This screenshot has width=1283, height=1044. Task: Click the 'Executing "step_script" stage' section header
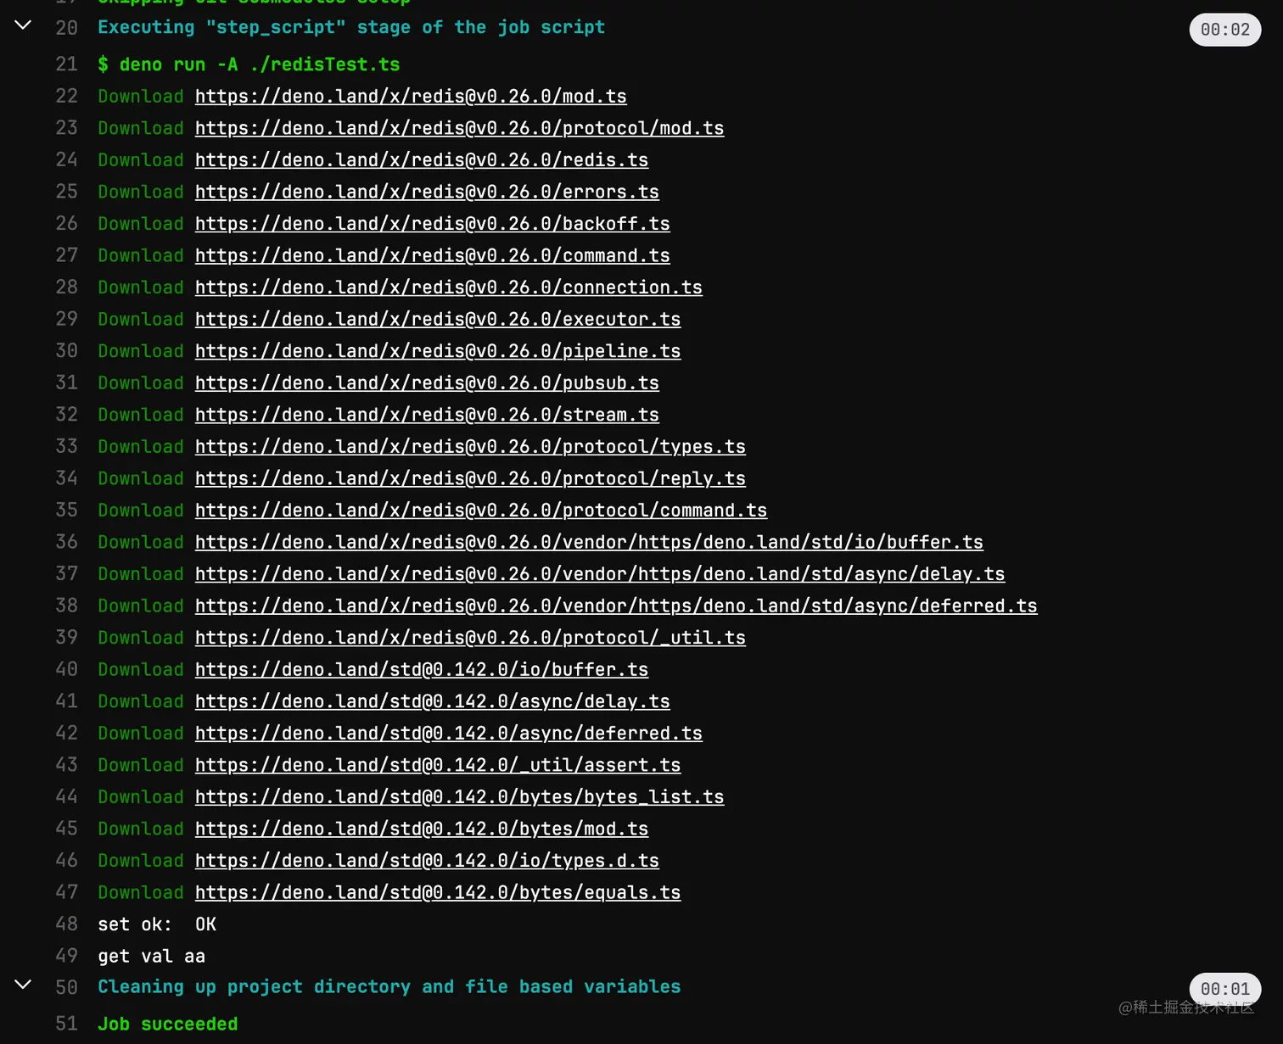[x=351, y=27]
